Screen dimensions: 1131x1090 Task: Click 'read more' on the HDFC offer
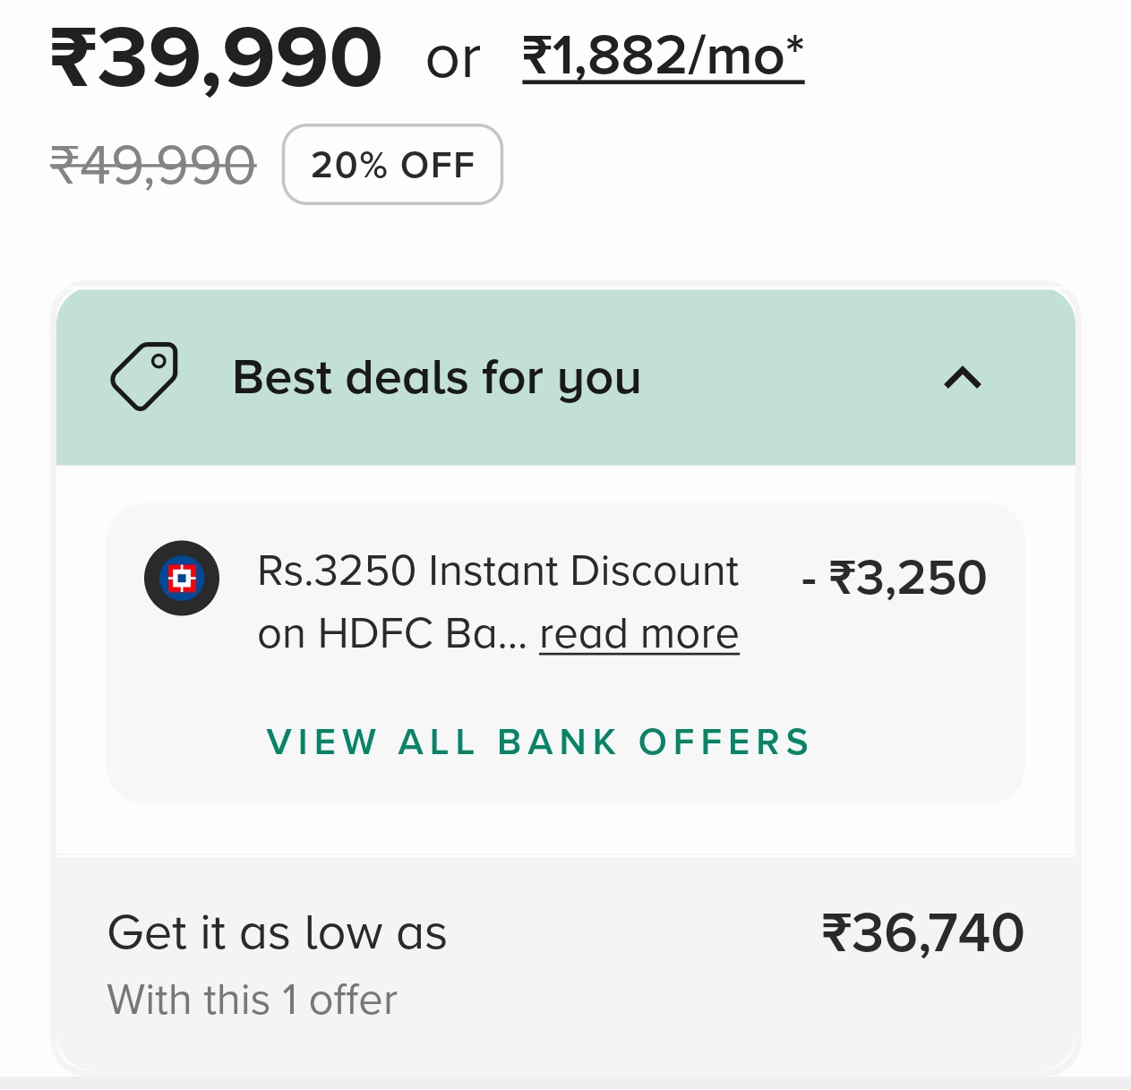[638, 634]
